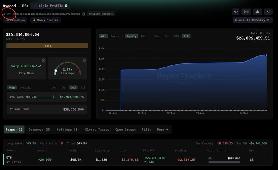Screen dimensions: 278x170
Task: Click the Token column header
Action: 11,150
